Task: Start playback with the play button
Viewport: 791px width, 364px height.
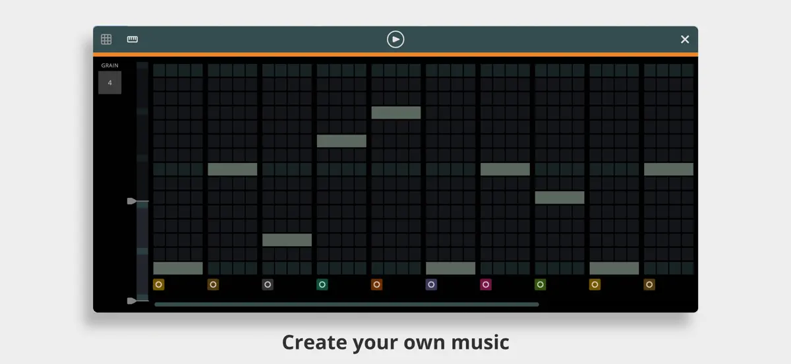Action: (x=395, y=40)
